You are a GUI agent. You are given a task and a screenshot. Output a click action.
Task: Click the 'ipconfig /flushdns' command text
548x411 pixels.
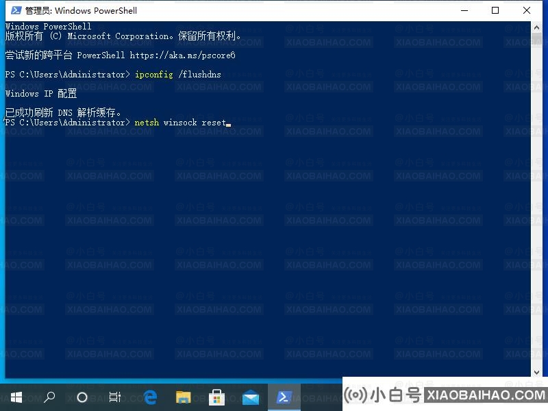178,75
